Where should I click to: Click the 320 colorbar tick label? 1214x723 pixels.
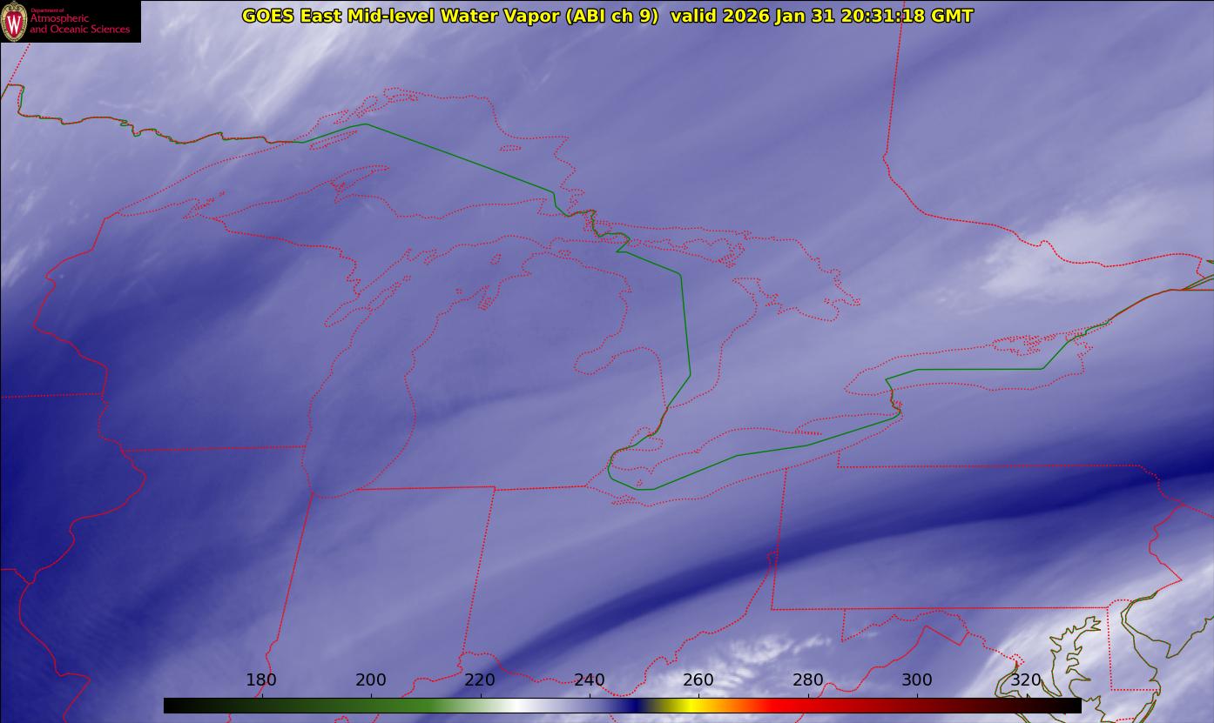[1026, 680]
